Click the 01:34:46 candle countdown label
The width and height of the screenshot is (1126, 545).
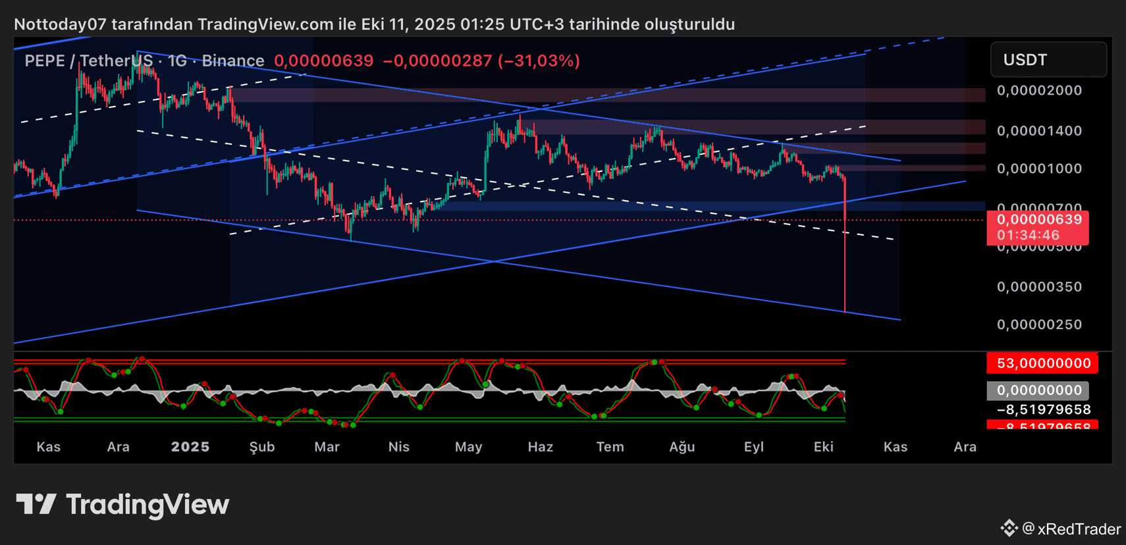(x=1028, y=235)
